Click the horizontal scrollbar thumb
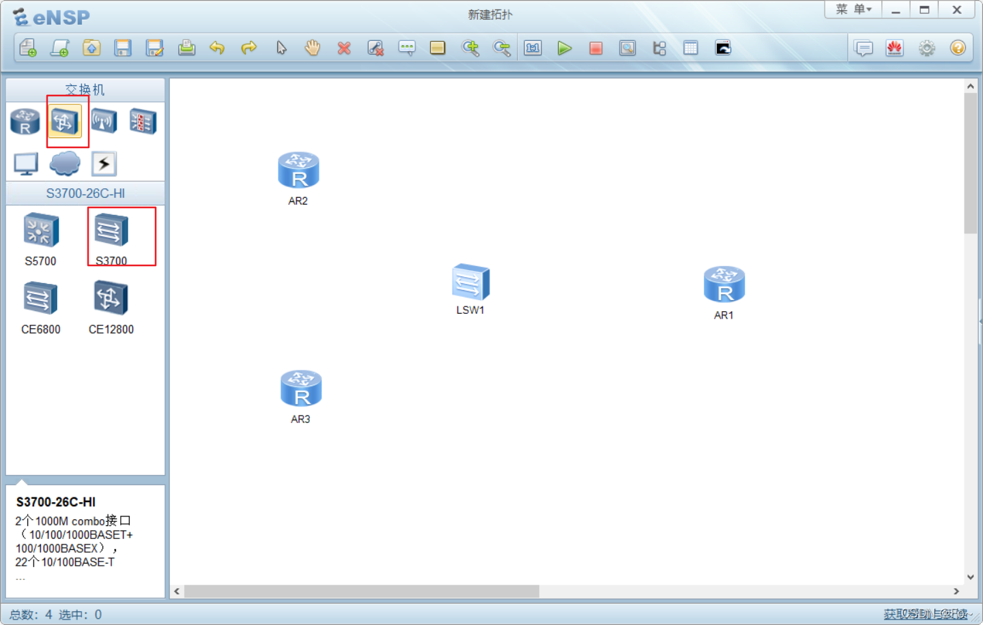Viewport: 983px width, 625px height. tap(362, 591)
